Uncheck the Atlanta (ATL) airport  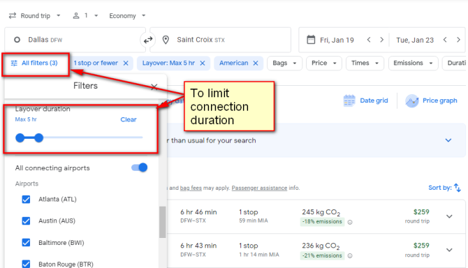pos(26,199)
